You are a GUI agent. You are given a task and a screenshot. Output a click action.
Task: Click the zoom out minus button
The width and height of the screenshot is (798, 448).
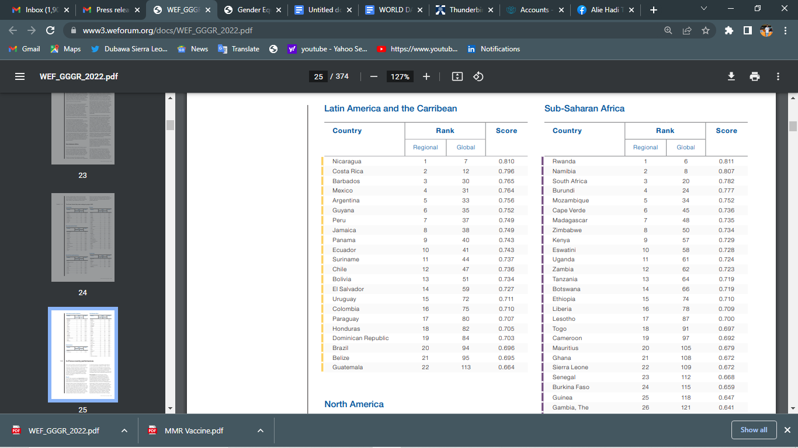point(374,76)
